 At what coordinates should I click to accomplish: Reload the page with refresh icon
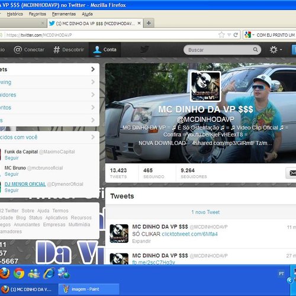coord(236,35)
